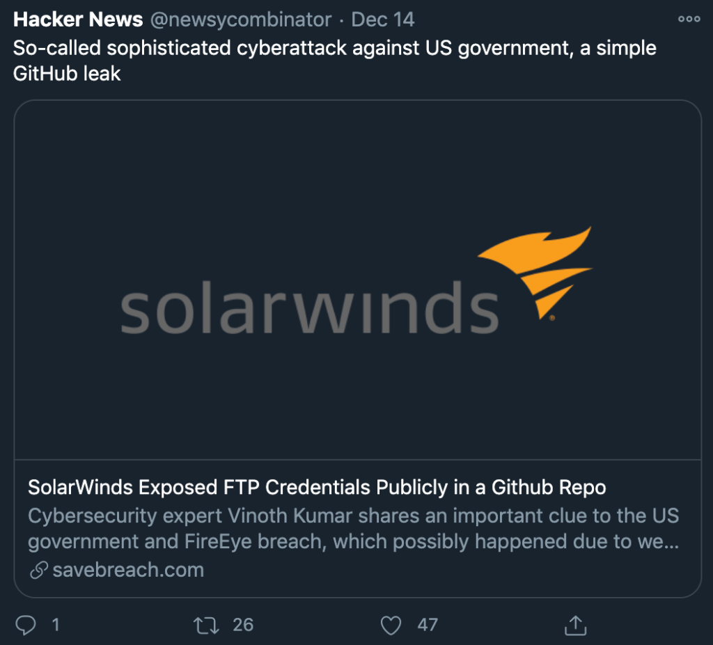Click the Hacker News profile name
713x645 pixels.
(x=77, y=19)
